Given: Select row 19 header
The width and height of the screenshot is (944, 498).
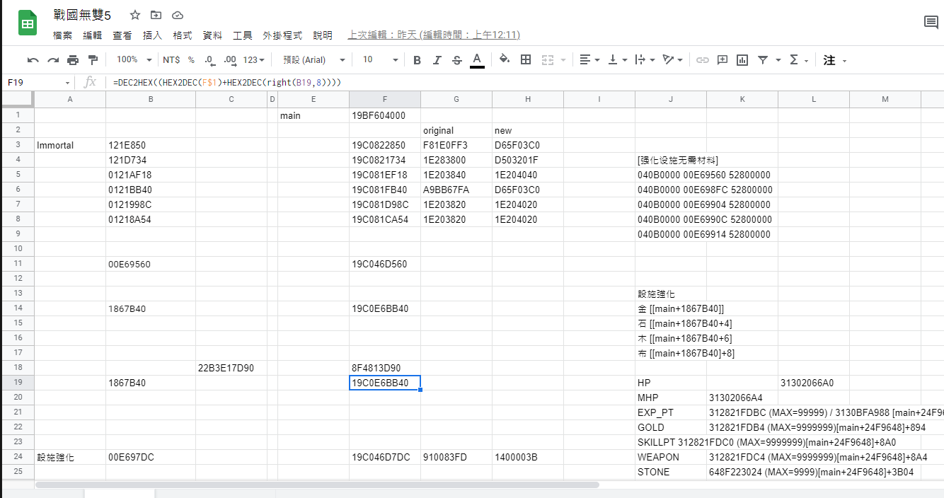Looking at the screenshot, I should pos(18,383).
